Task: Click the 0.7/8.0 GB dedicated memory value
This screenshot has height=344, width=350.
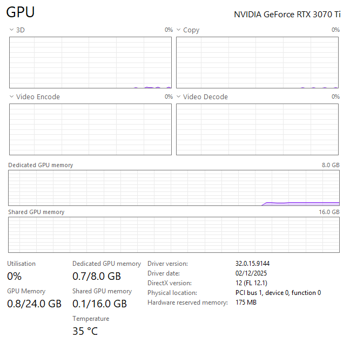Action: pyautogui.click(x=97, y=276)
